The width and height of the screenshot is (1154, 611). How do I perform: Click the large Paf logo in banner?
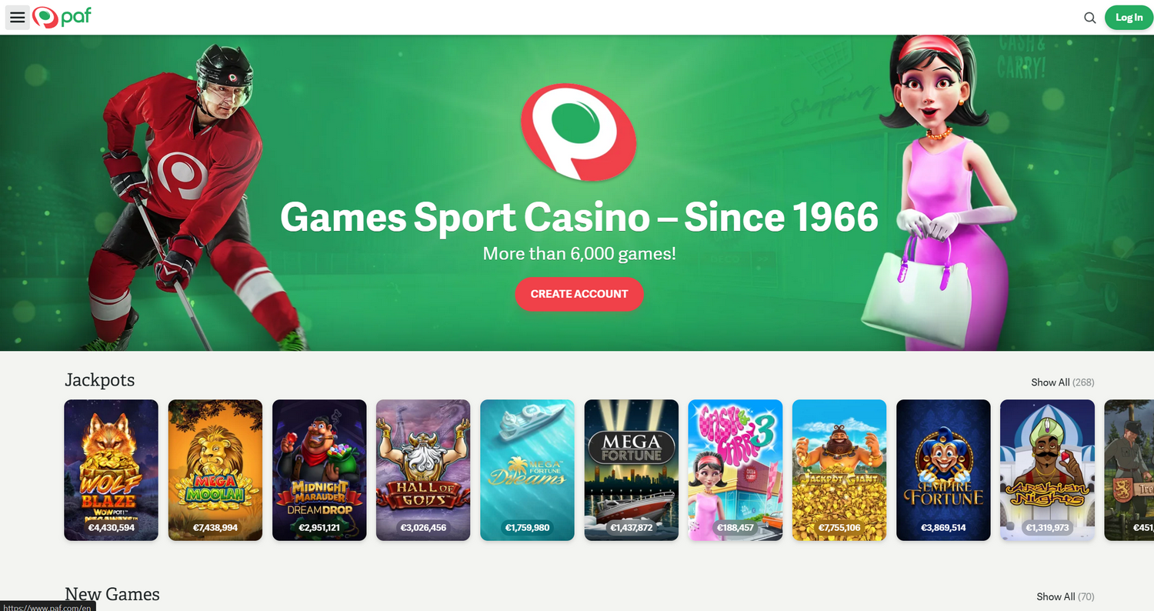(579, 132)
